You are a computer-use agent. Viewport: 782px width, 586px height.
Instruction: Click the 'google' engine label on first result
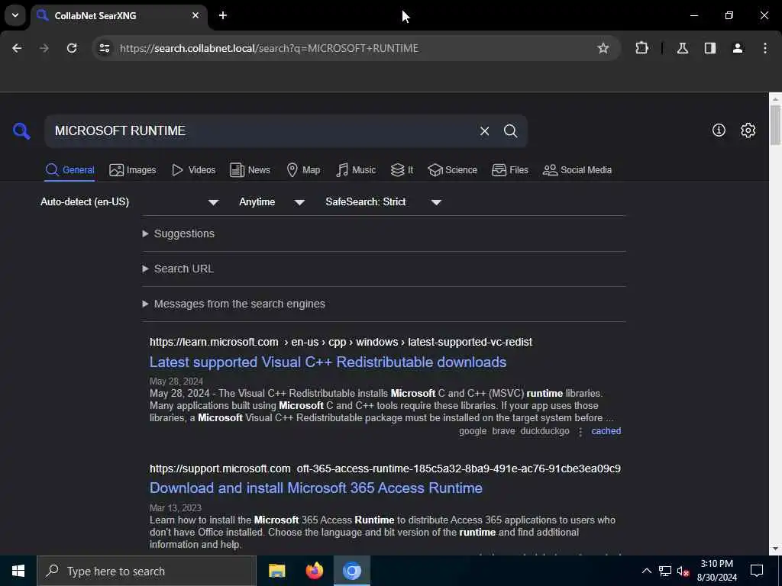click(x=472, y=431)
